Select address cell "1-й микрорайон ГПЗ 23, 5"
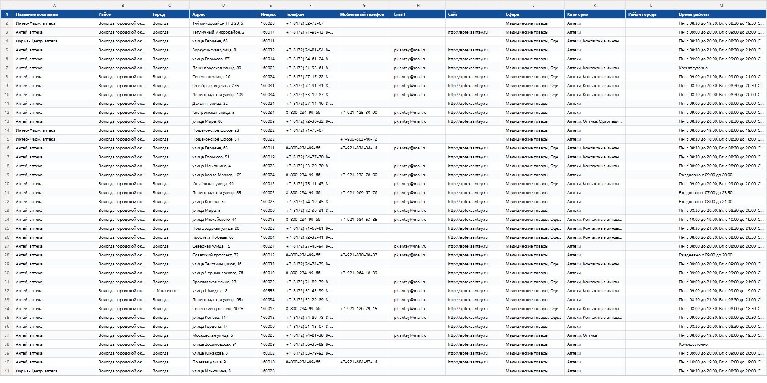The image size is (767, 383). [x=224, y=23]
